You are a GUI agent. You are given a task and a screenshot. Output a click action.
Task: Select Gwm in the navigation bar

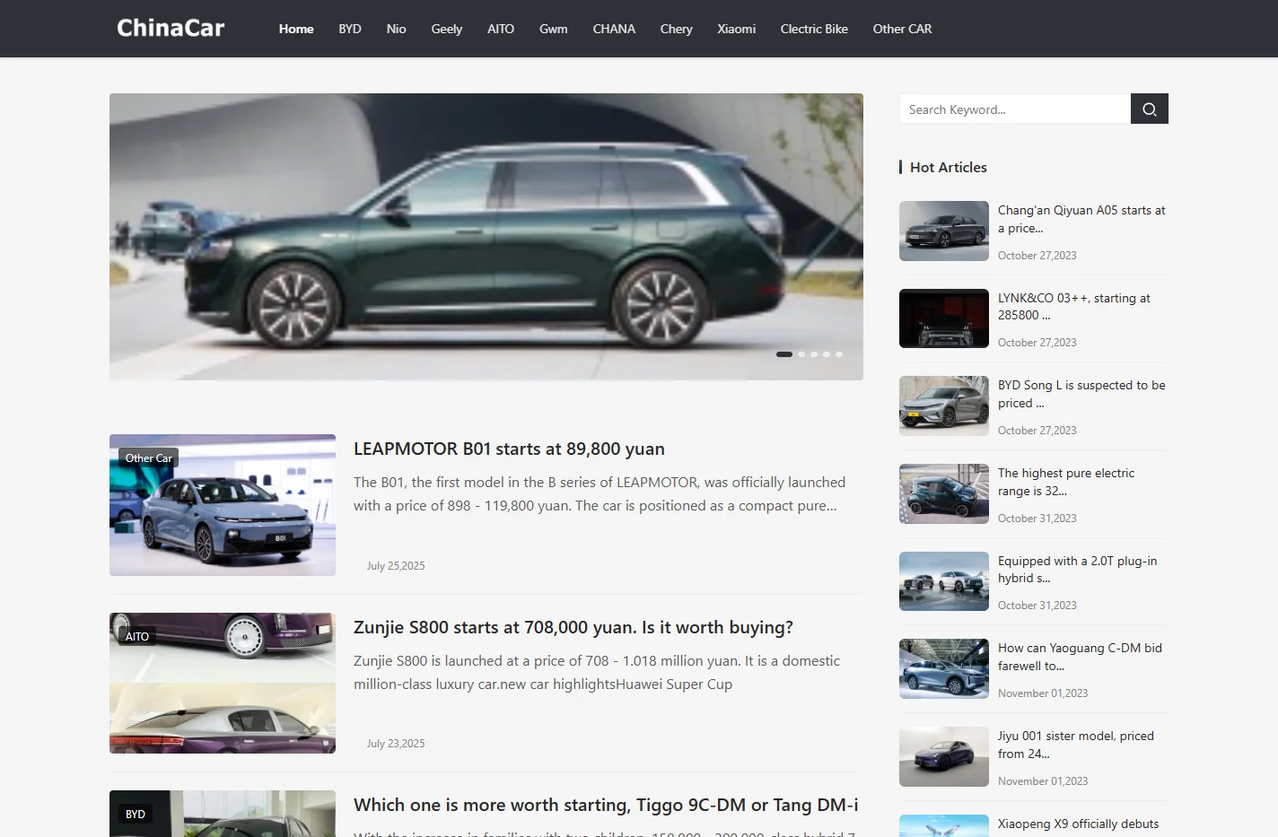[553, 29]
